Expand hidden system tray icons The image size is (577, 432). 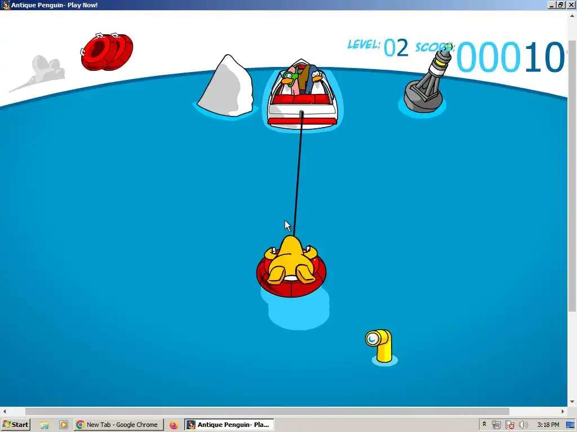484,424
